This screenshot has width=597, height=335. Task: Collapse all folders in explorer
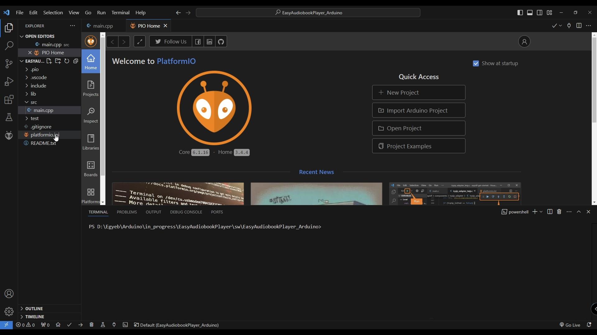[x=76, y=61]
